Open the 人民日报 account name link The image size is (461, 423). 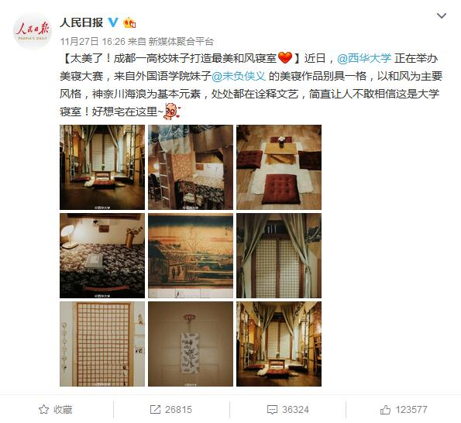point(81,22)
